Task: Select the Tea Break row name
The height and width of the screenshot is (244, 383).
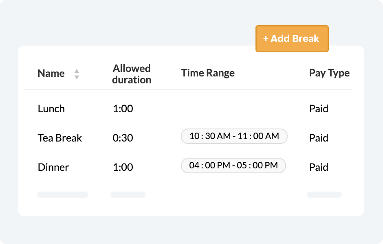Action: tap(60, 138)
